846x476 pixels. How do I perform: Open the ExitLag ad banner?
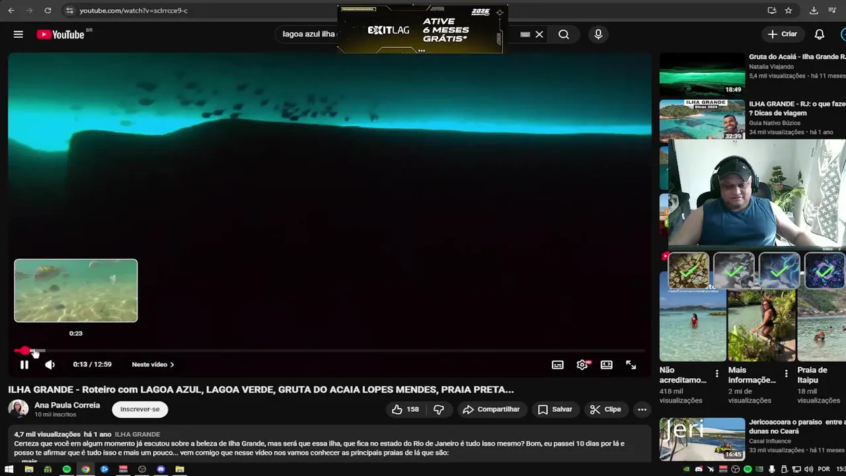pos(420,29)
